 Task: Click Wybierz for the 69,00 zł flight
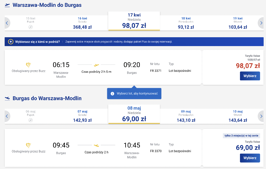point(250,158)
